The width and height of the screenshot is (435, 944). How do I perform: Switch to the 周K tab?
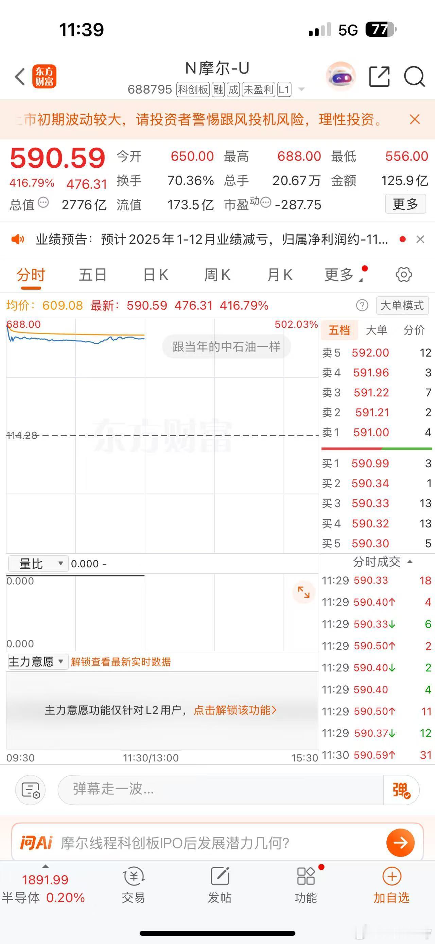pos(217,275)
